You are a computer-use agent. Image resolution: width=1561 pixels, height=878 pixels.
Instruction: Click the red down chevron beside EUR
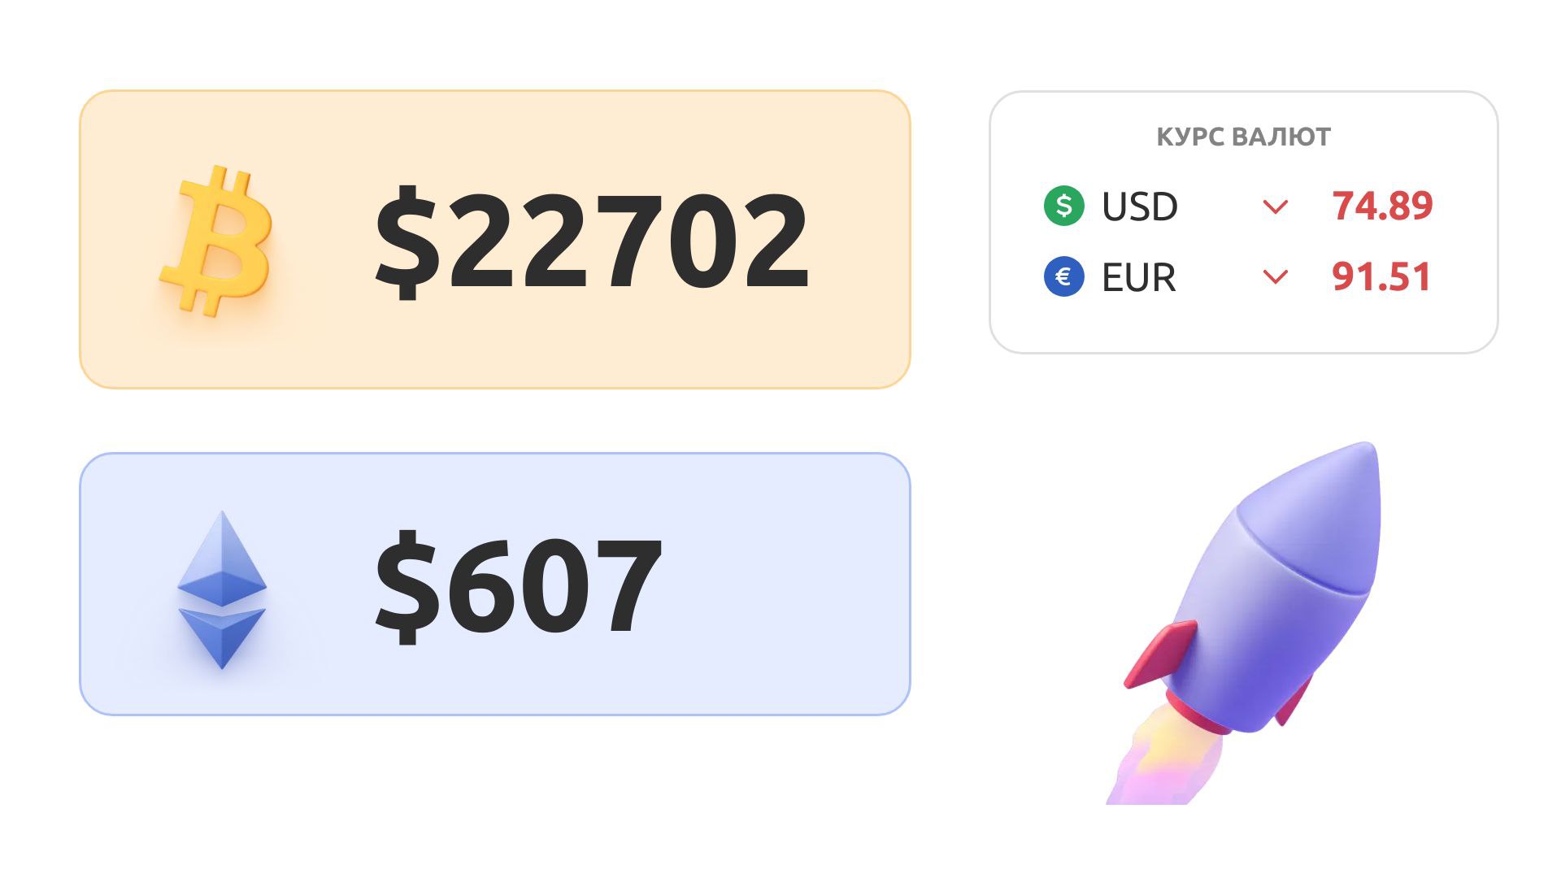pyautogui.click(x=1275, y=277)
